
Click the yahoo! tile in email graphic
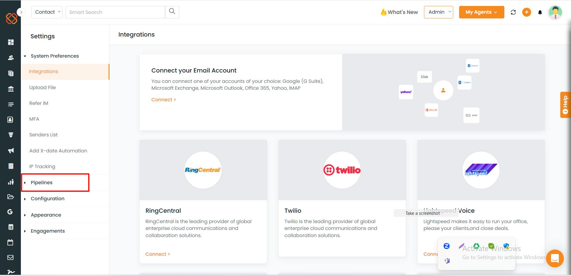406,92
